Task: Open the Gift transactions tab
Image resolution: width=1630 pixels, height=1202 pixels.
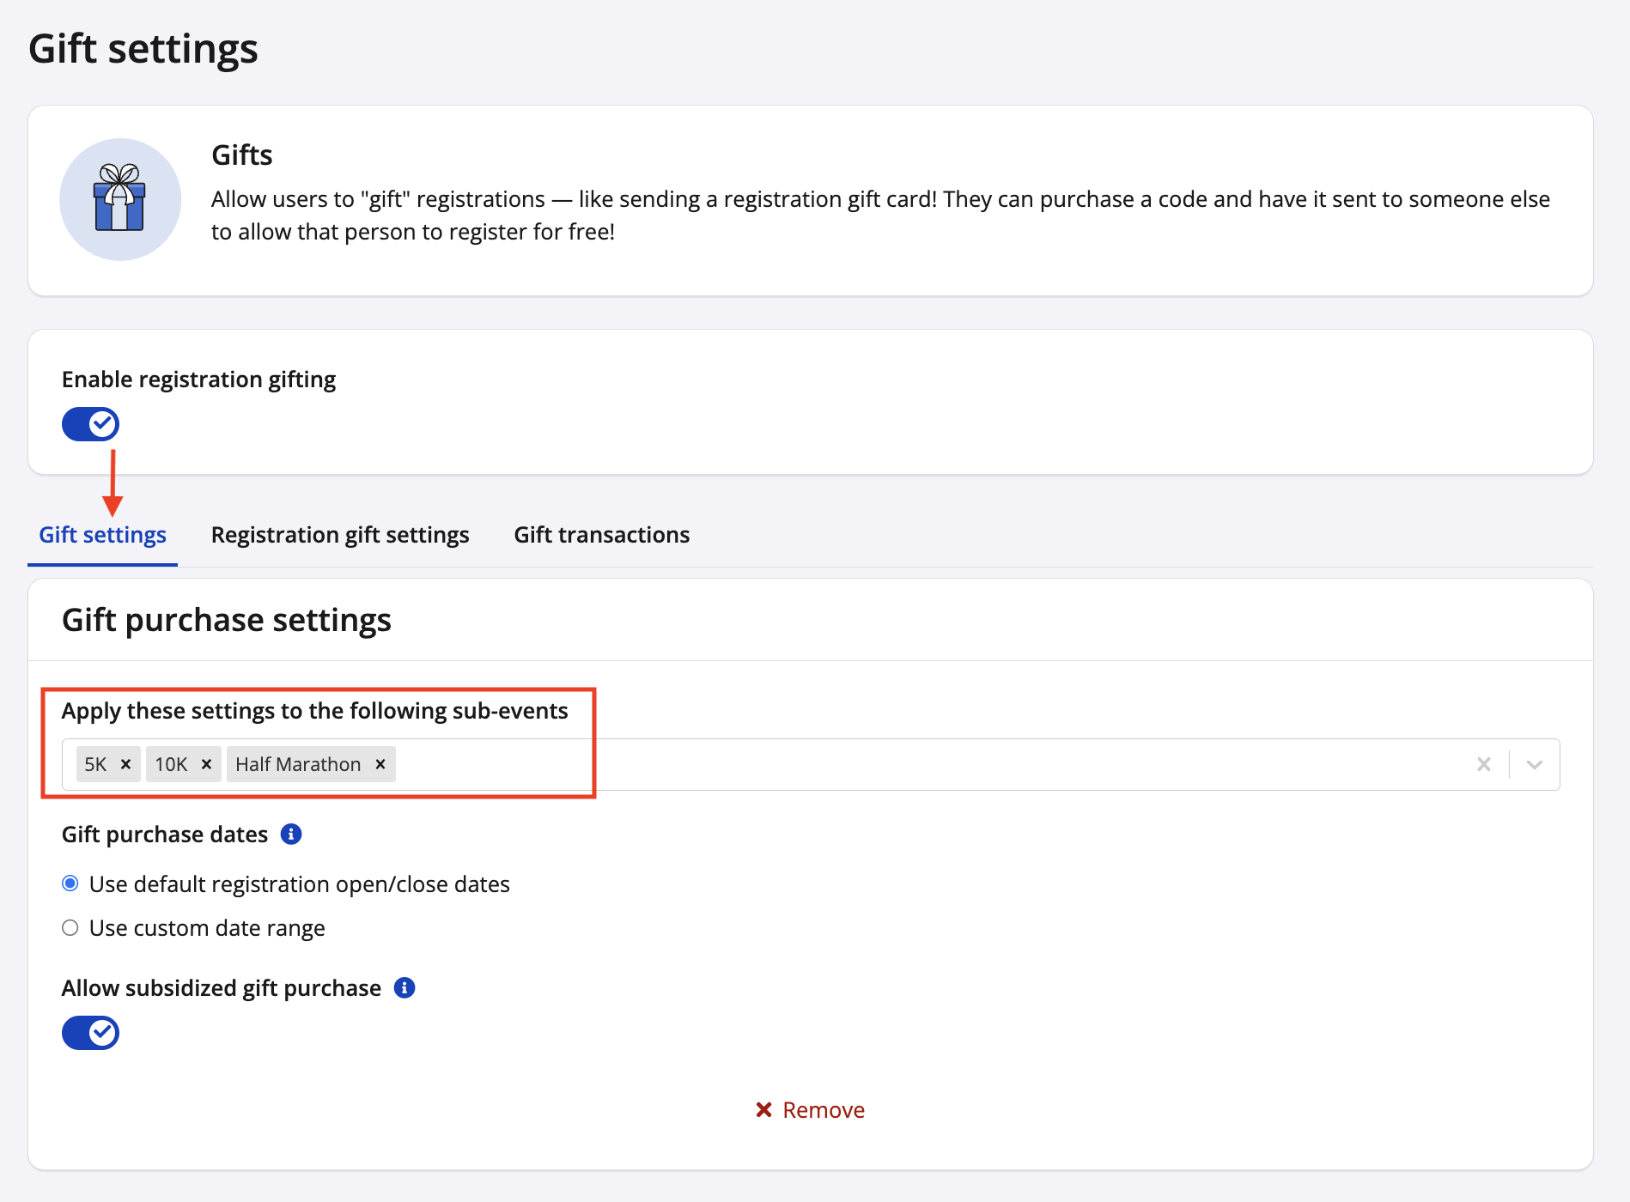Action: pyautogui.click(x=601, y=535)
